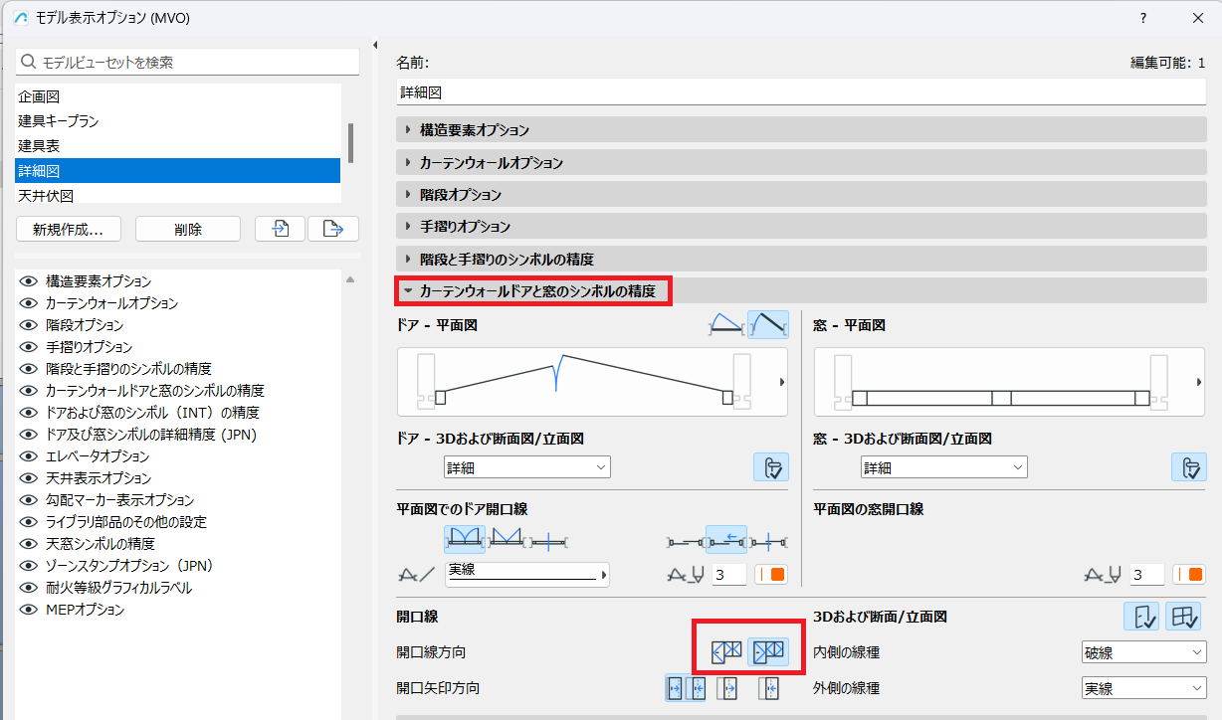This screenshot has width=1222, height=720.
Task: Click window opening line pen number field
Action: [x=1147, y=575]
